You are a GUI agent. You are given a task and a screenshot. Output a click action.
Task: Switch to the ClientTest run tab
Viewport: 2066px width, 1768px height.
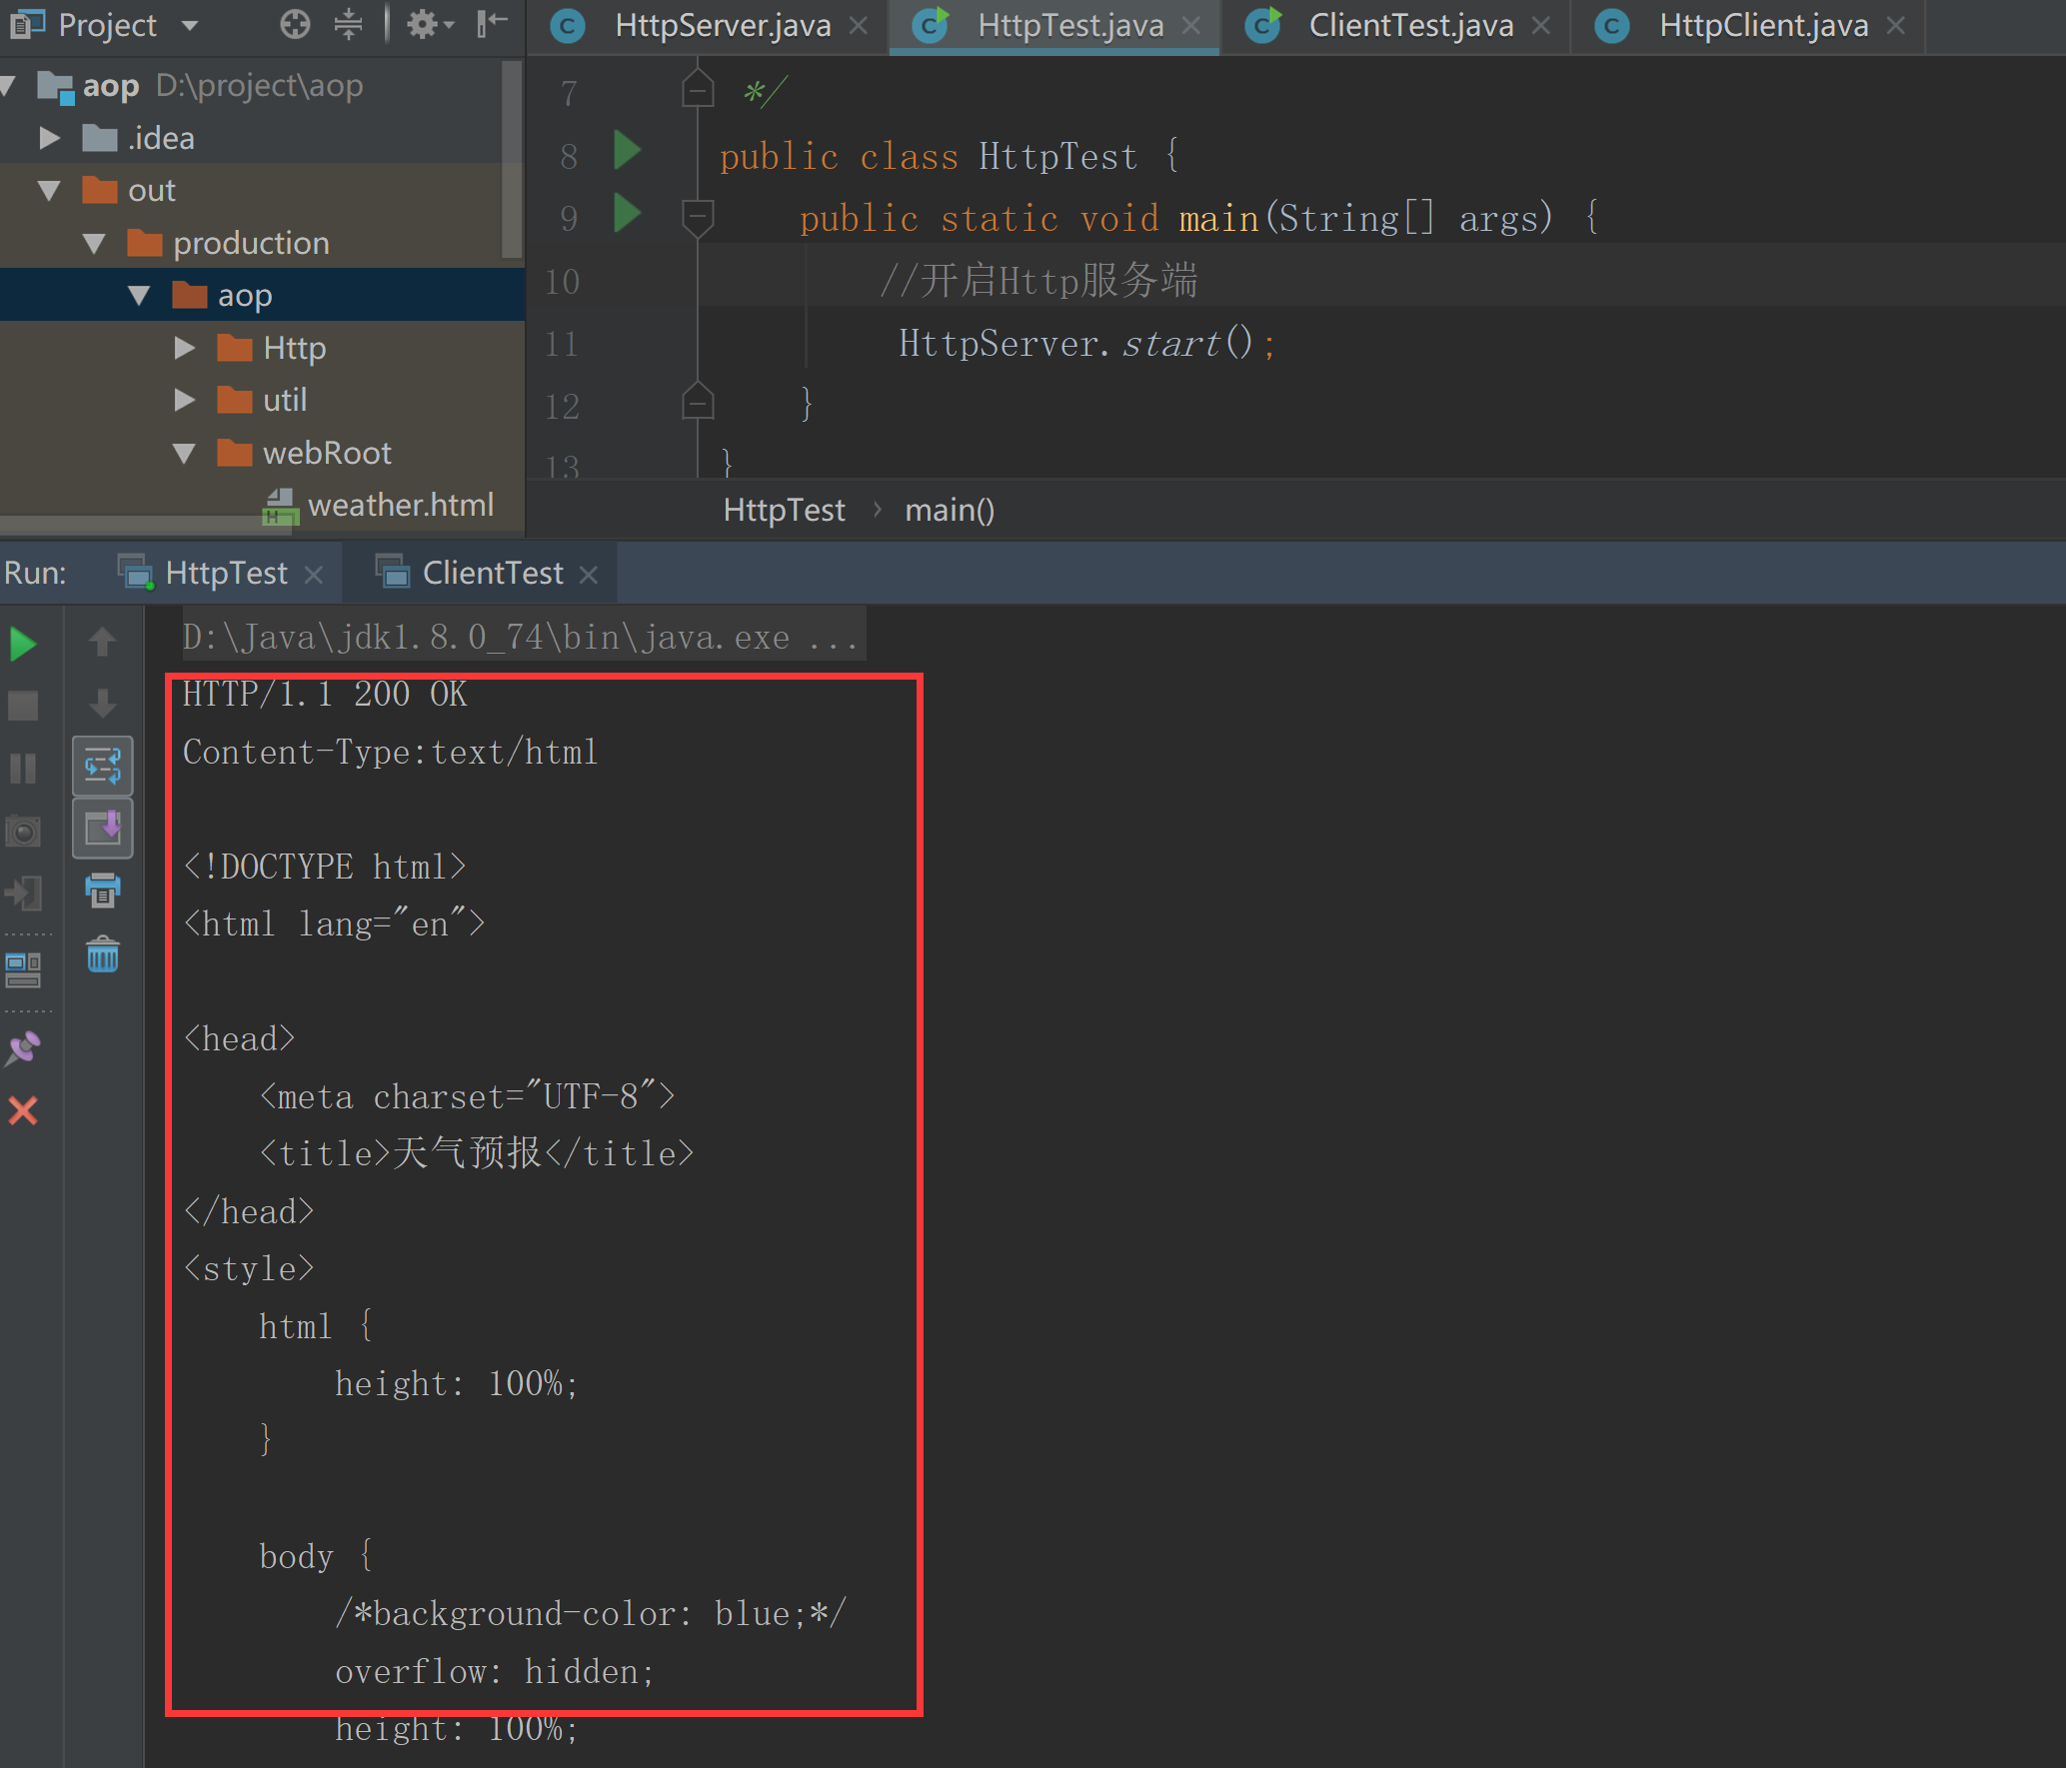coord(492,573)
